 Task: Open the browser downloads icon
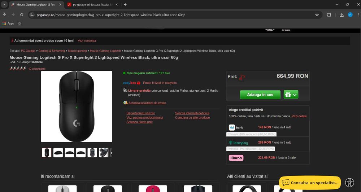342,15
